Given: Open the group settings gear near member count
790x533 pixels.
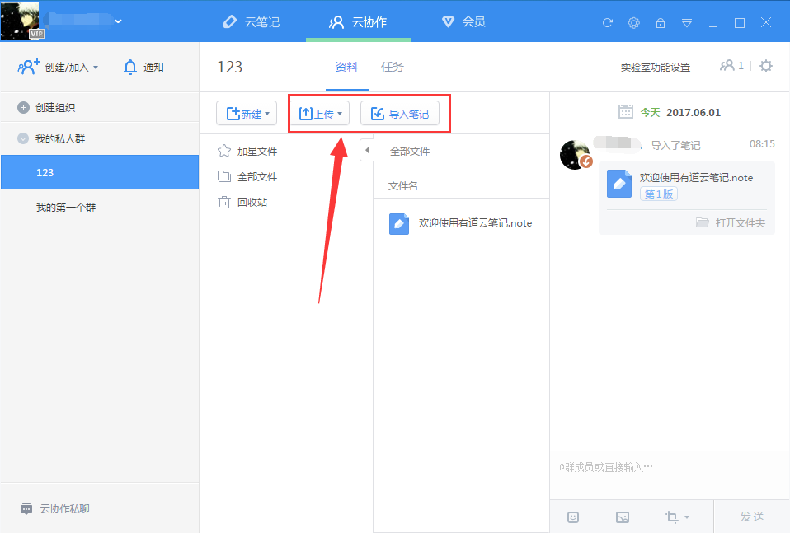Looking at the screenshot, I should (x=765, y=67).
